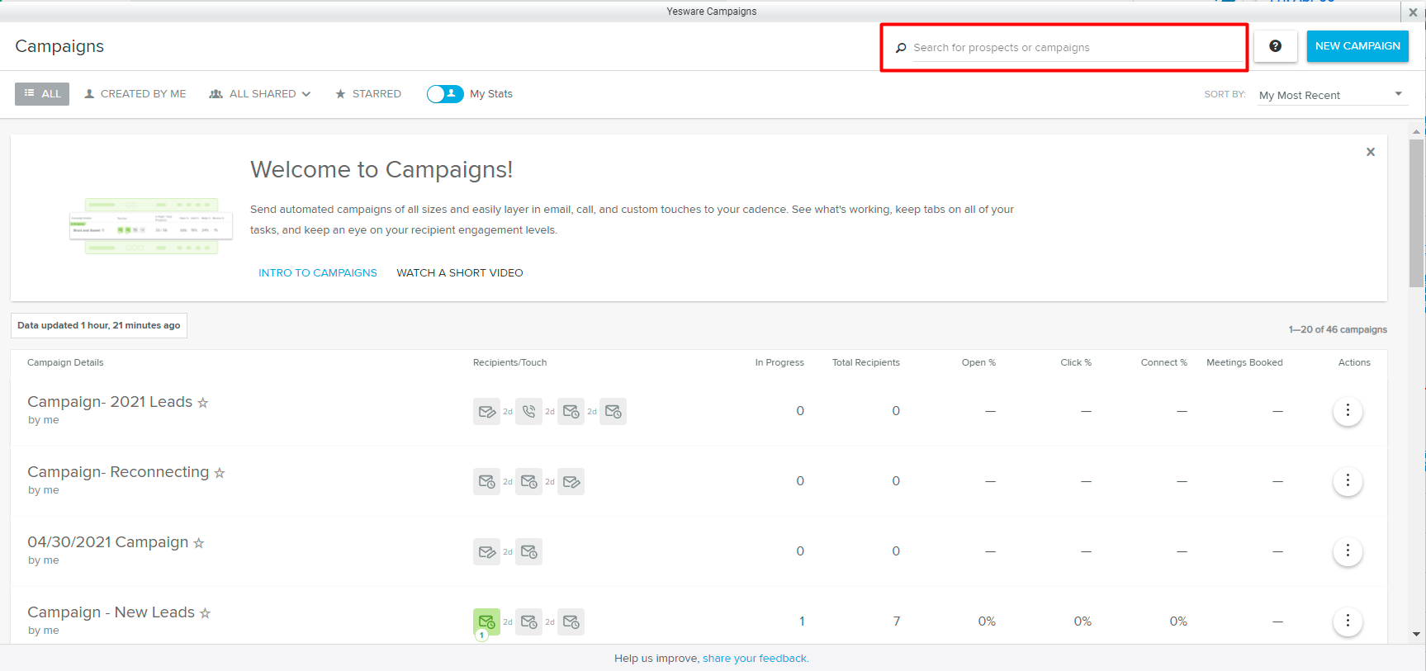This screenshot has height=671, width=1426.
Task: Click Total Recipients value 7 for New Leads
Action: (897, 621)
